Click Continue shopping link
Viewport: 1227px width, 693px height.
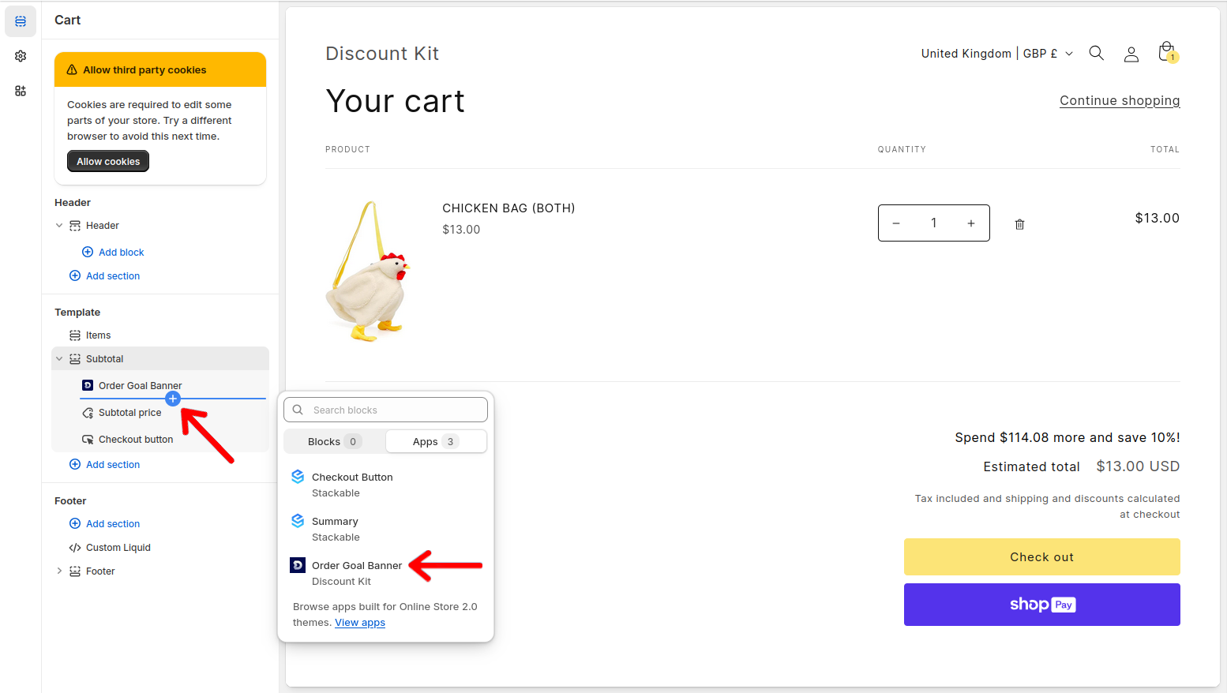point(1120,100)
